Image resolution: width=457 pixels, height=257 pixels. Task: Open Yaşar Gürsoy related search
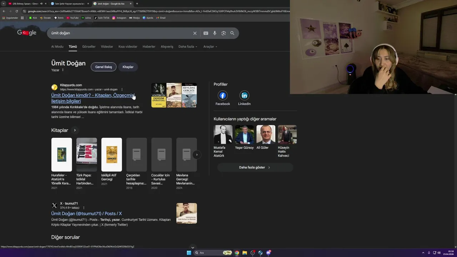[244, 137]
